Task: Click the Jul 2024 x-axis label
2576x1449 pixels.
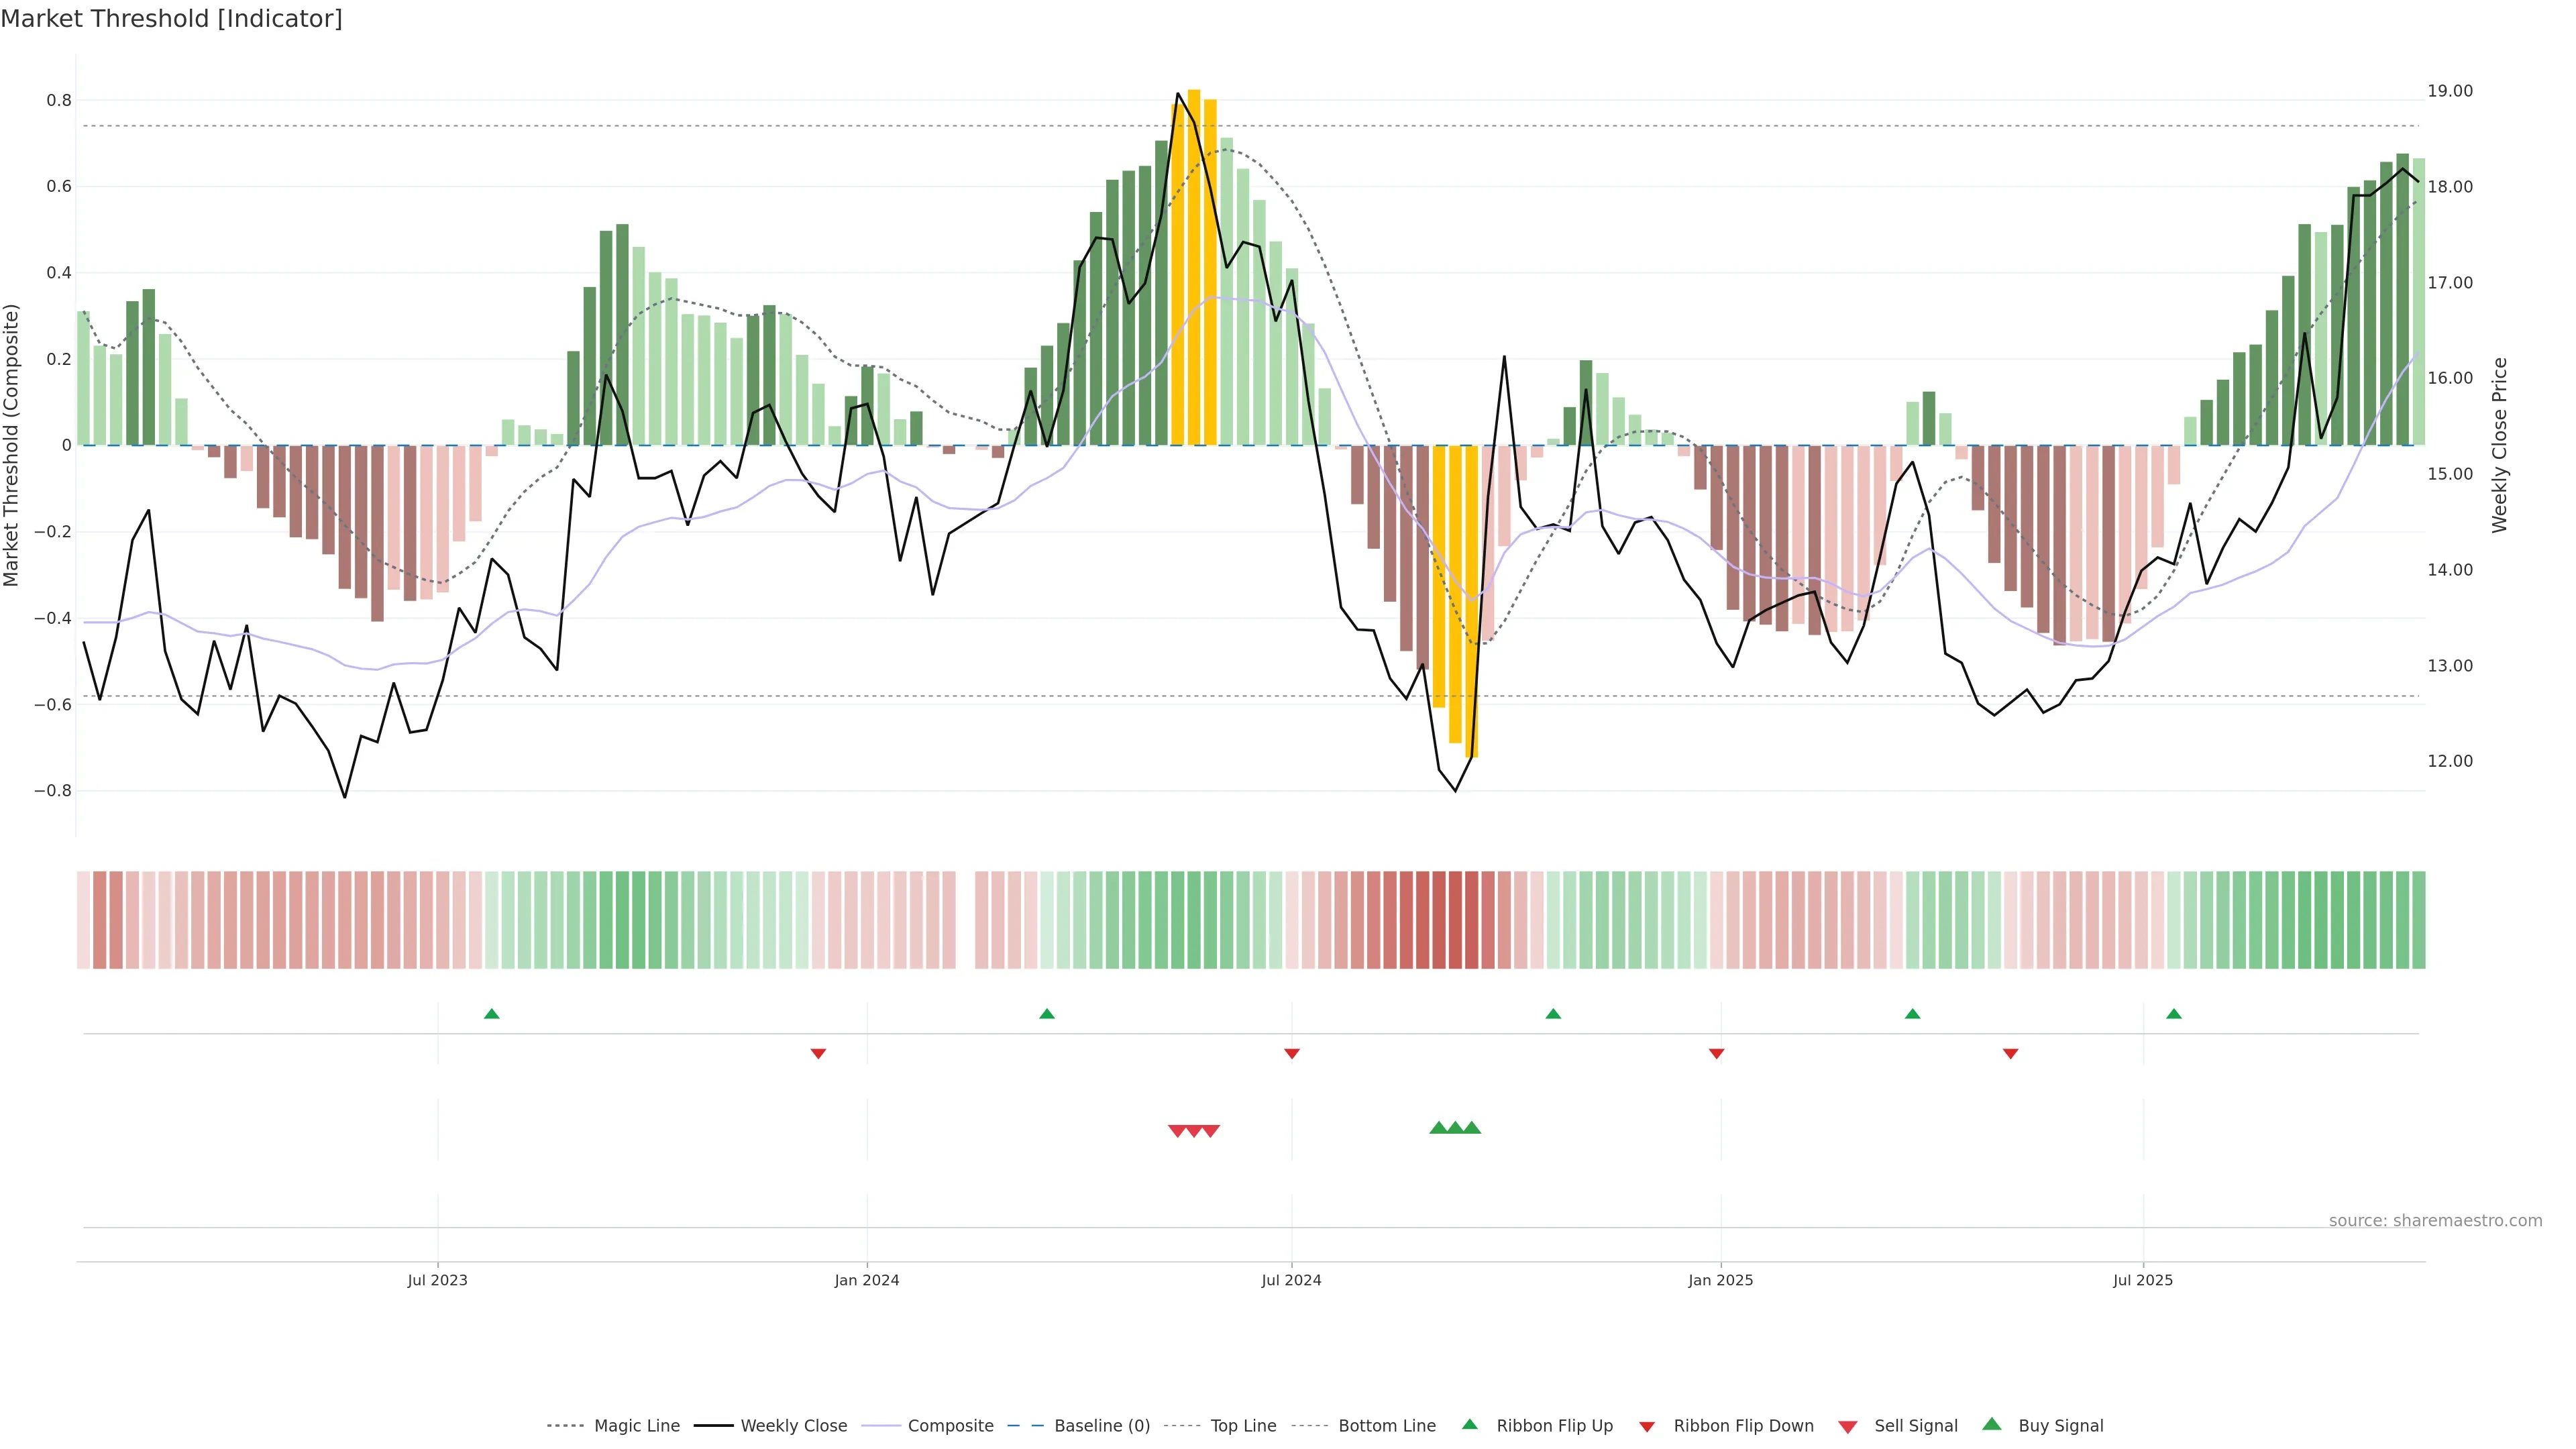Action: 1291,1280
